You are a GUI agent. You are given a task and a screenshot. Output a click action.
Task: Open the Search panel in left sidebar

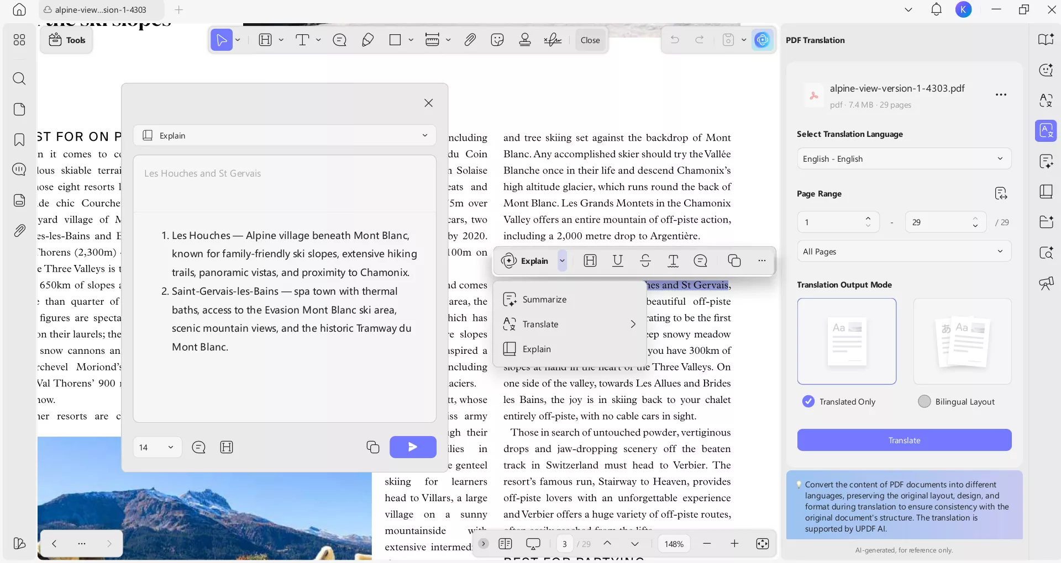coord(20,79)
